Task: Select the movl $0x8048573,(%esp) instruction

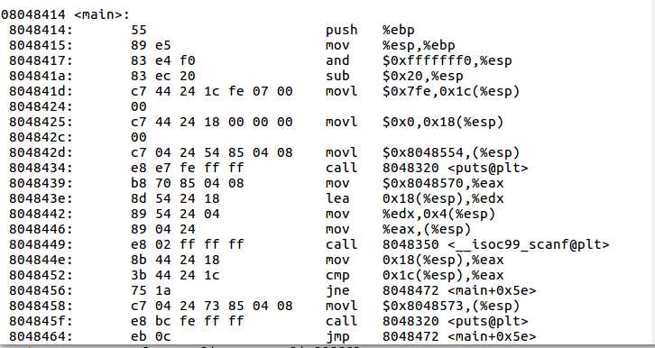Action: pos(423,307)
